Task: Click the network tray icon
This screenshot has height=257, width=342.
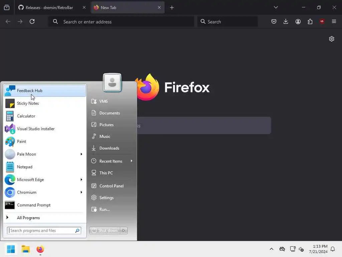Action: (x=293, y=249)
